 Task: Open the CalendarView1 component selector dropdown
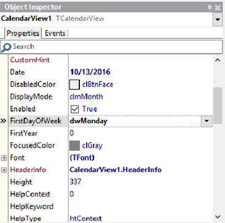(218, 20)
